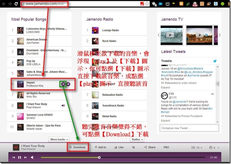This screenshot has height=164, width=231.
Task: Click the Radios button
Action: [x=137, y=139]
